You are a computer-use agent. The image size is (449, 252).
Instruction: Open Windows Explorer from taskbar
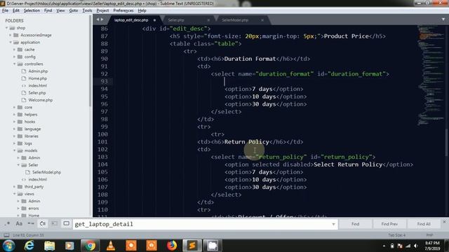tap(49, 246)
